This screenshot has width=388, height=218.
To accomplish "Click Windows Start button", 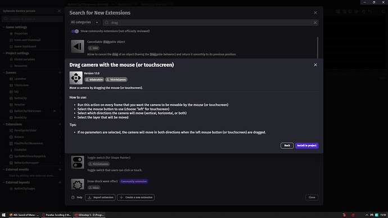I will click(3, 215).
